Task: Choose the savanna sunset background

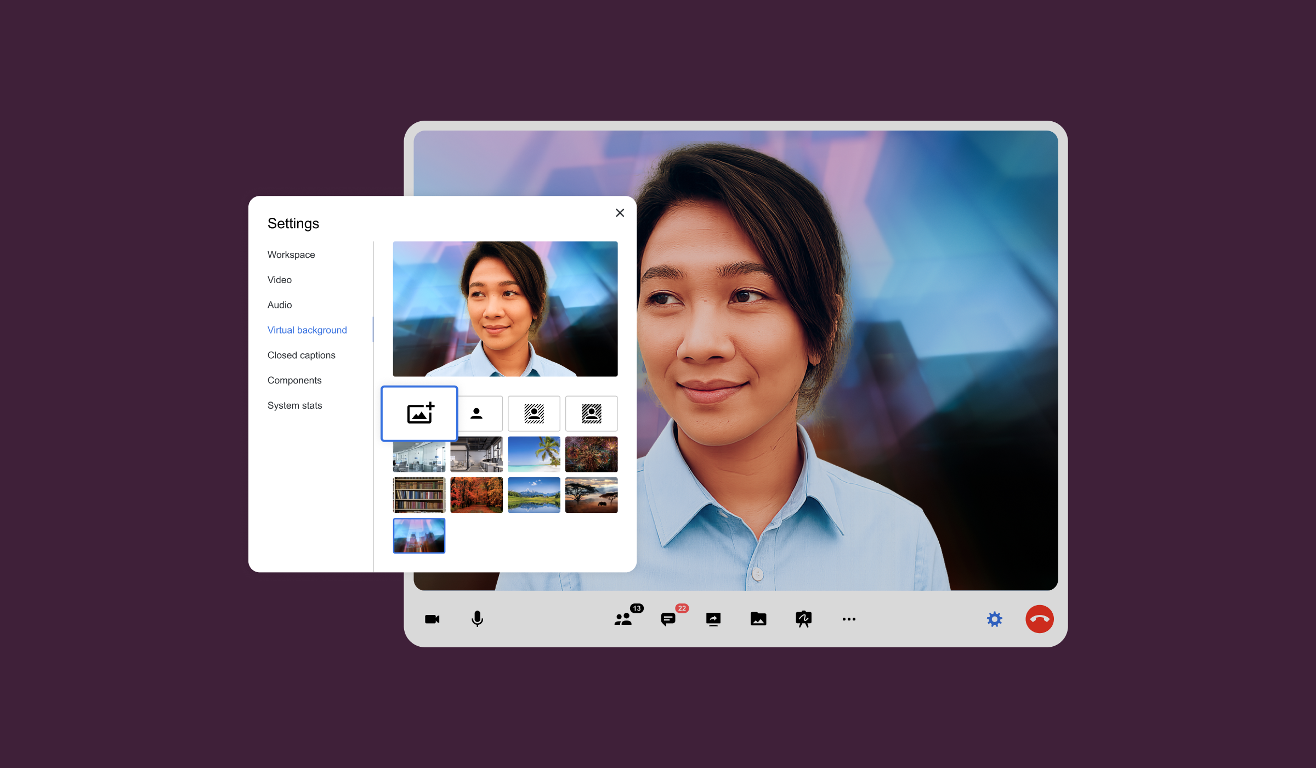Action: coord(592,495)
